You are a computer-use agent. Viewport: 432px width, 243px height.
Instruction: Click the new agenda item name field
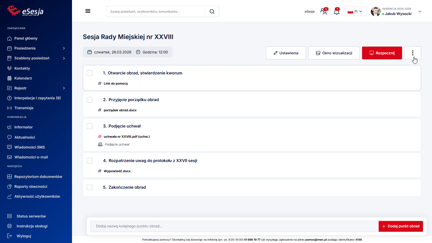(x=234, y=226)
